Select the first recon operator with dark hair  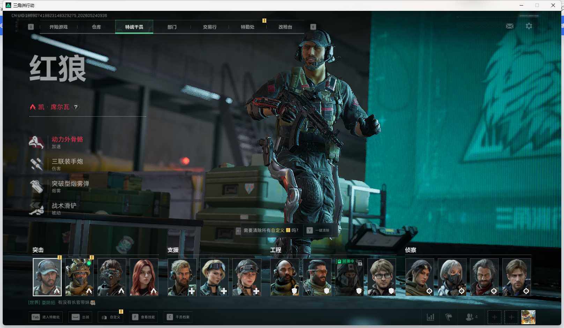tap(420, 277)
